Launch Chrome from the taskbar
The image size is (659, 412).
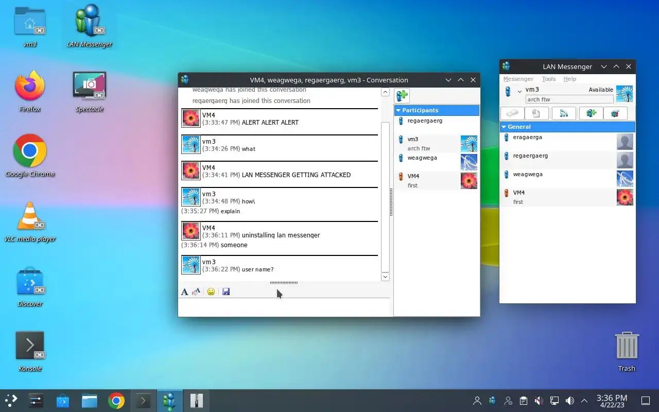[116, 401]
